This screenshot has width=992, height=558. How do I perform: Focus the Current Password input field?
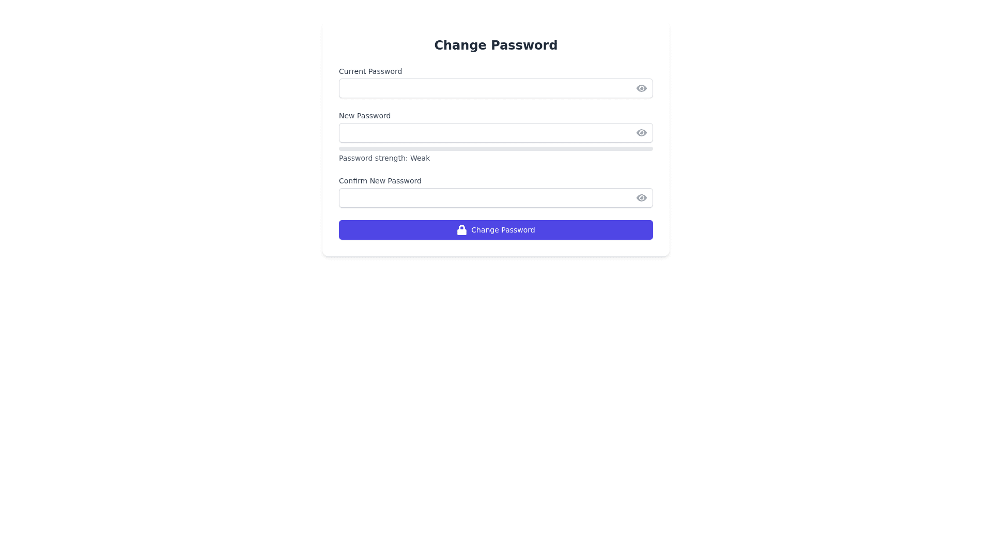tap(486, 88)
